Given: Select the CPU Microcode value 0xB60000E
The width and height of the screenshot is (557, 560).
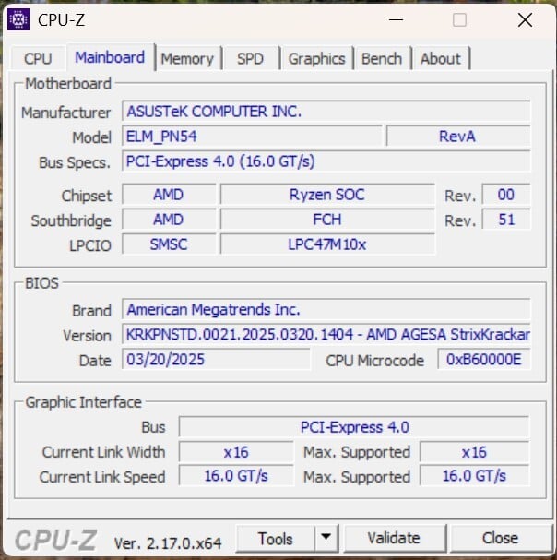Looking at the screenshot, I should 484,360.
